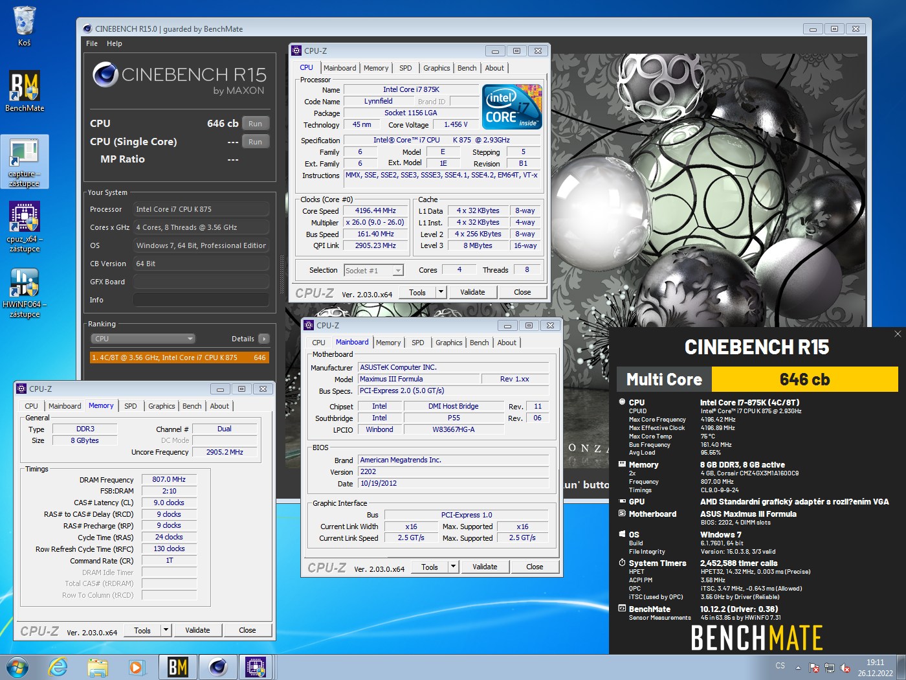The width and height of the screenshot is (906, 680).
Task: Switch to CPU-Z in the taskbar
Action: coord(256,667)
